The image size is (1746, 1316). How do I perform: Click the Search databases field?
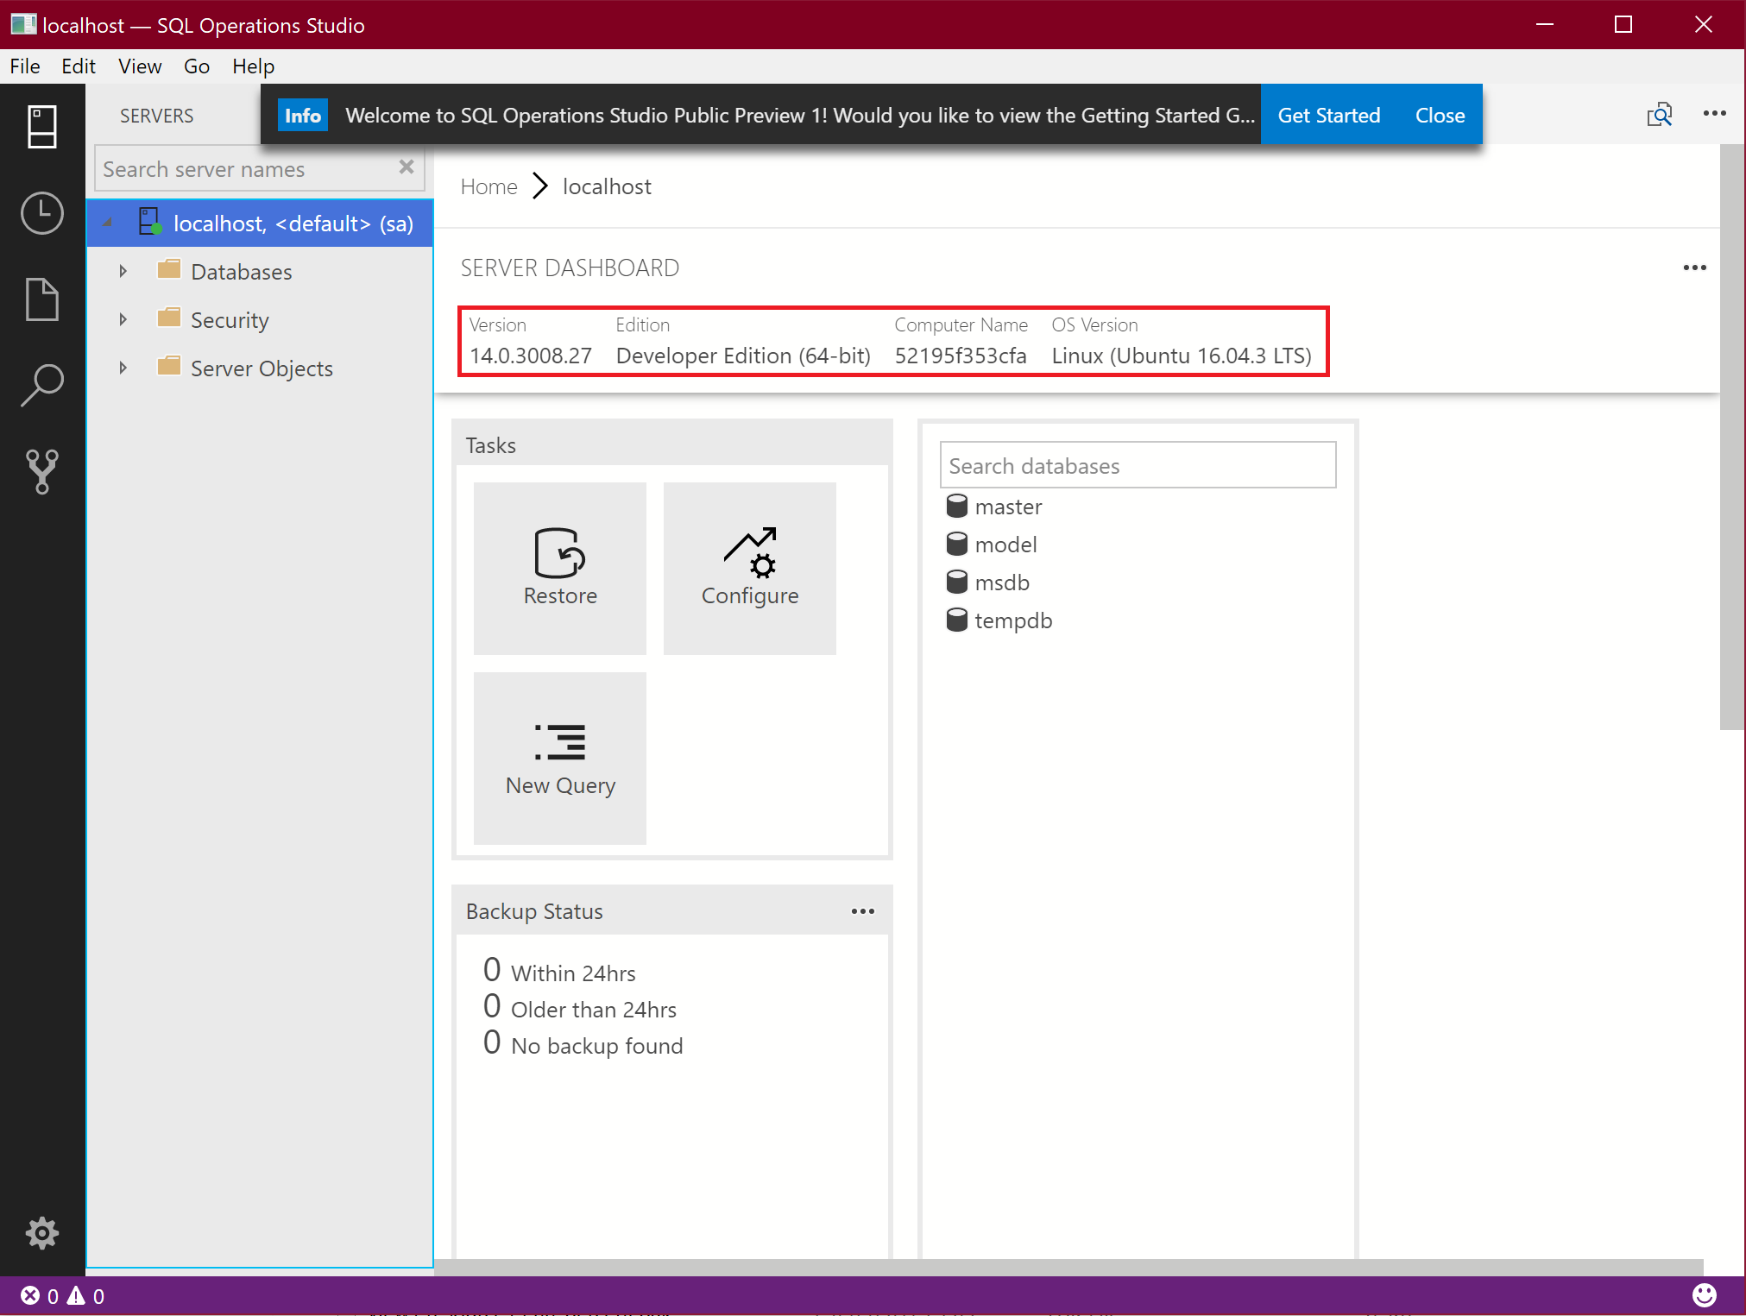1138,465
